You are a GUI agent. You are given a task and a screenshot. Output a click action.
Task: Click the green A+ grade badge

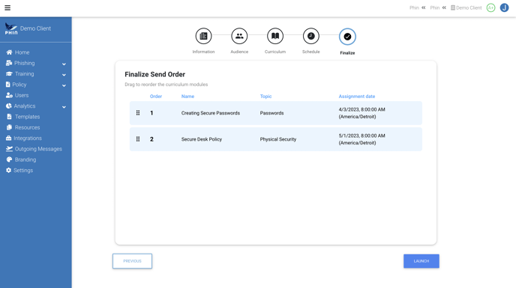[x=490, y=7]
